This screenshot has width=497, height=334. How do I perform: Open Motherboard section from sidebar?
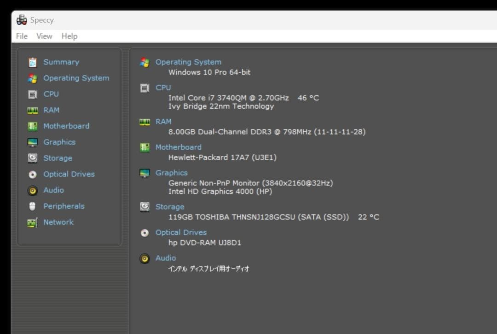point(66,126)
